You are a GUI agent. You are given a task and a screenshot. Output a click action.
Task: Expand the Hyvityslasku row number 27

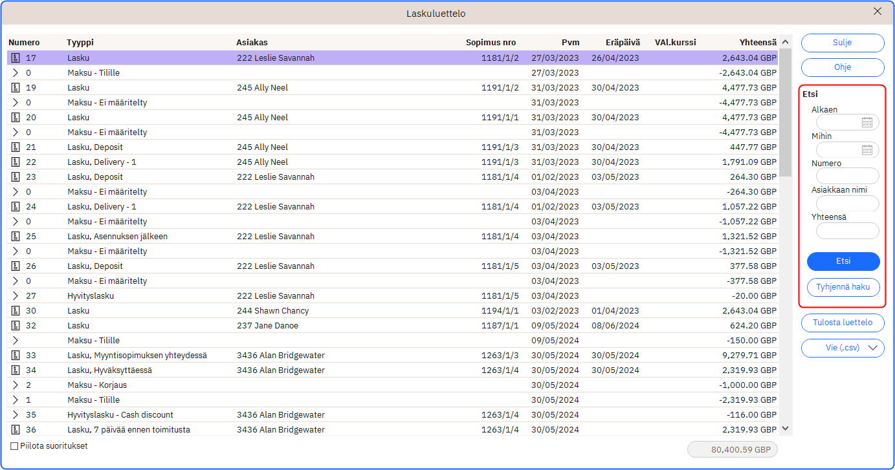16,296
